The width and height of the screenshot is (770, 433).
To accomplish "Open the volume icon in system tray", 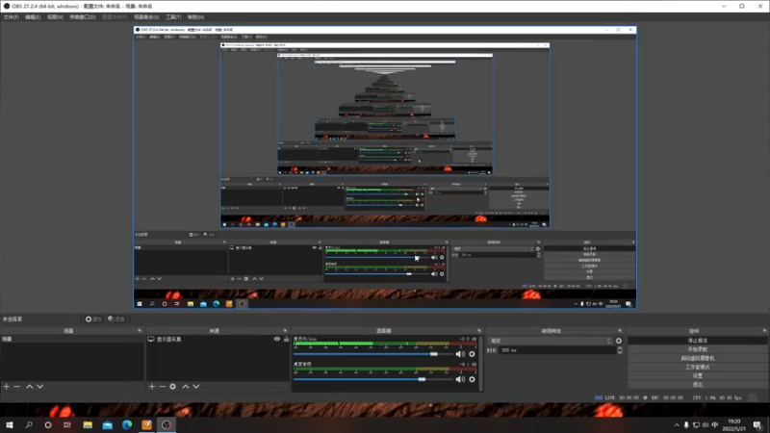I will 706,425.
